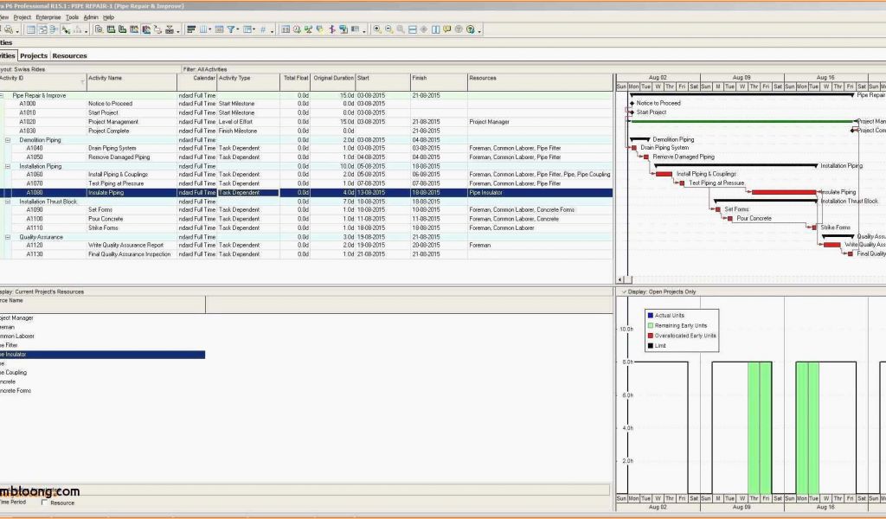This screenshot has height=519, width=886.
Task: Click the resource usage profile toolbar icon
Action: coord(145,29)
